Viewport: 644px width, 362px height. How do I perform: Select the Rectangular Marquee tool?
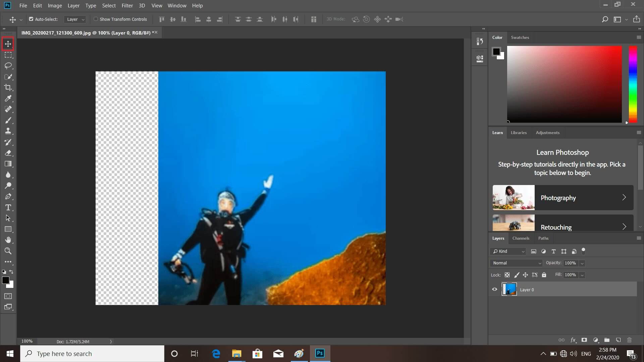8,55
